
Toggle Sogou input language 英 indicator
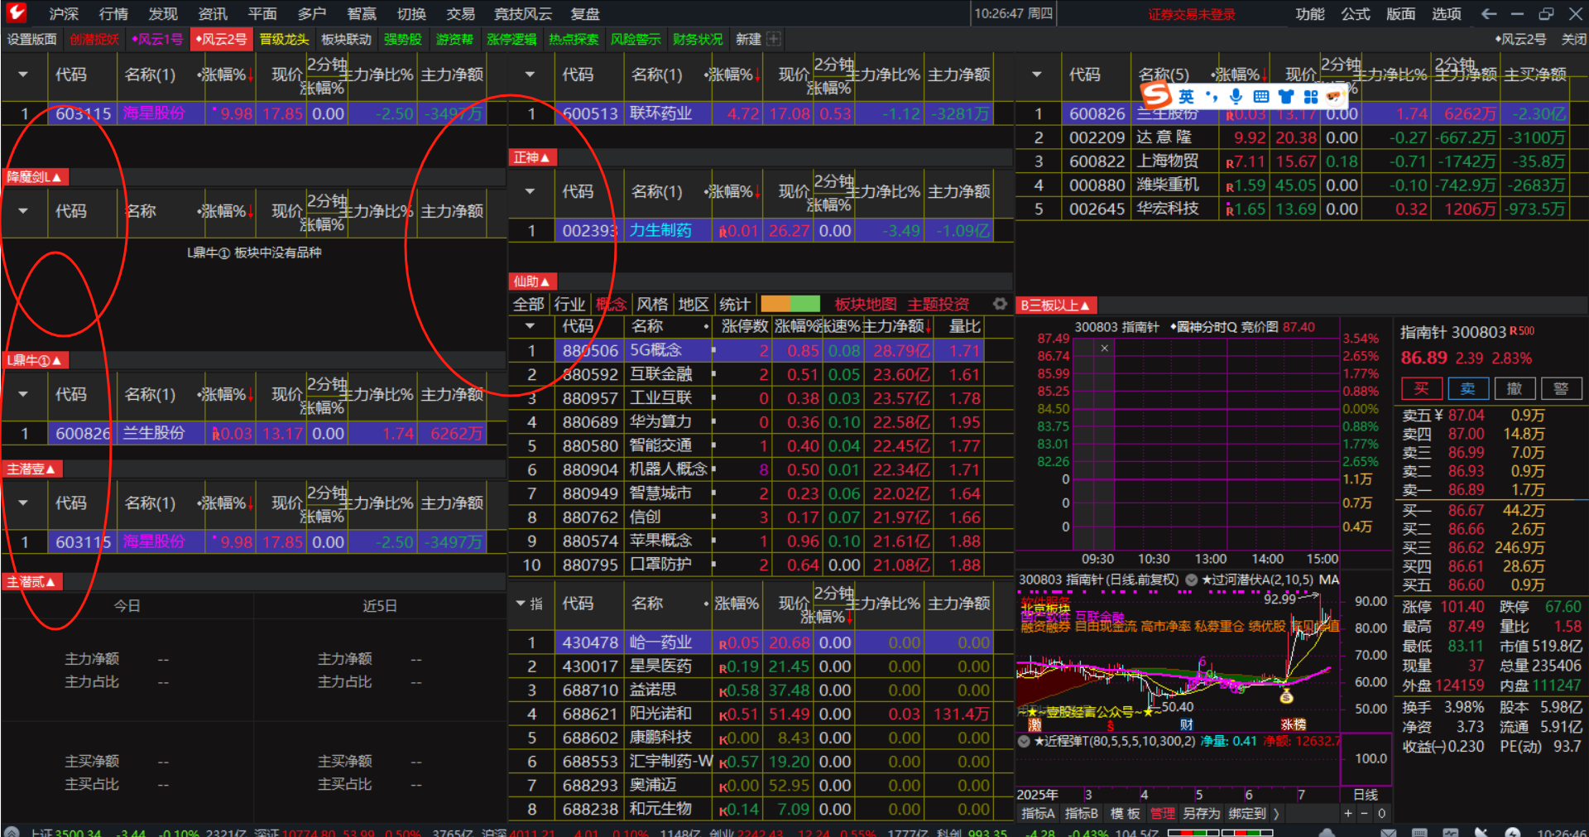pos(1186,96)
